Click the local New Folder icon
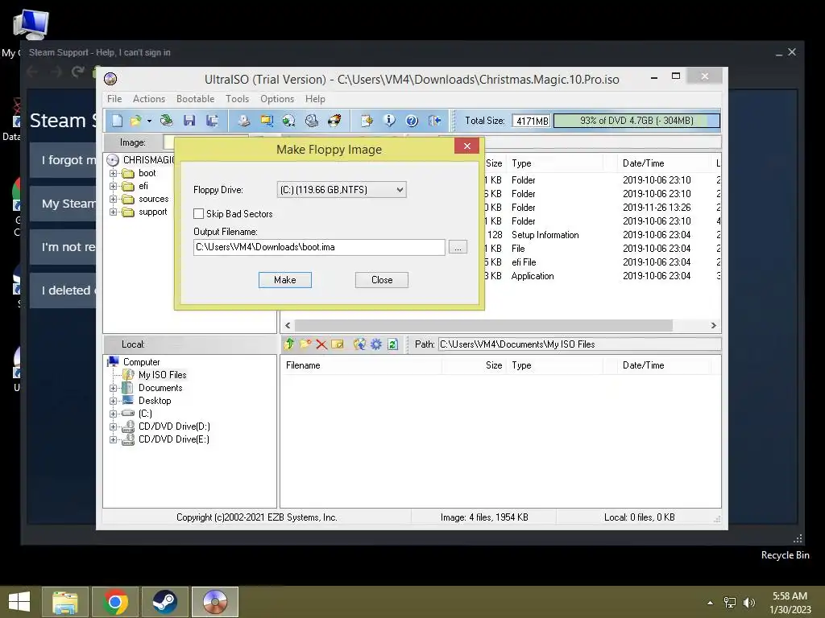 [305, 344]
